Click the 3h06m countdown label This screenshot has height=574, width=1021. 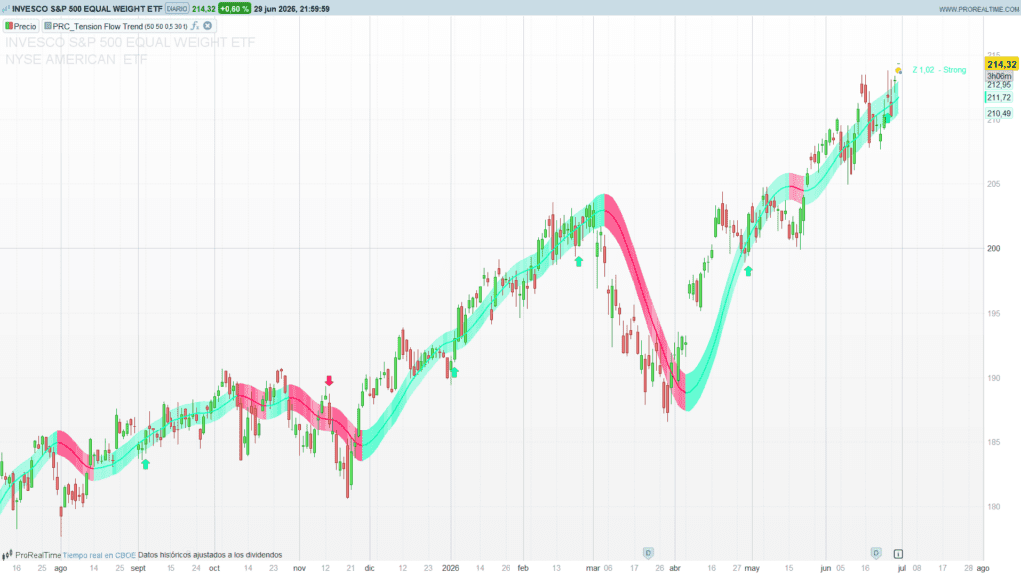999,76
